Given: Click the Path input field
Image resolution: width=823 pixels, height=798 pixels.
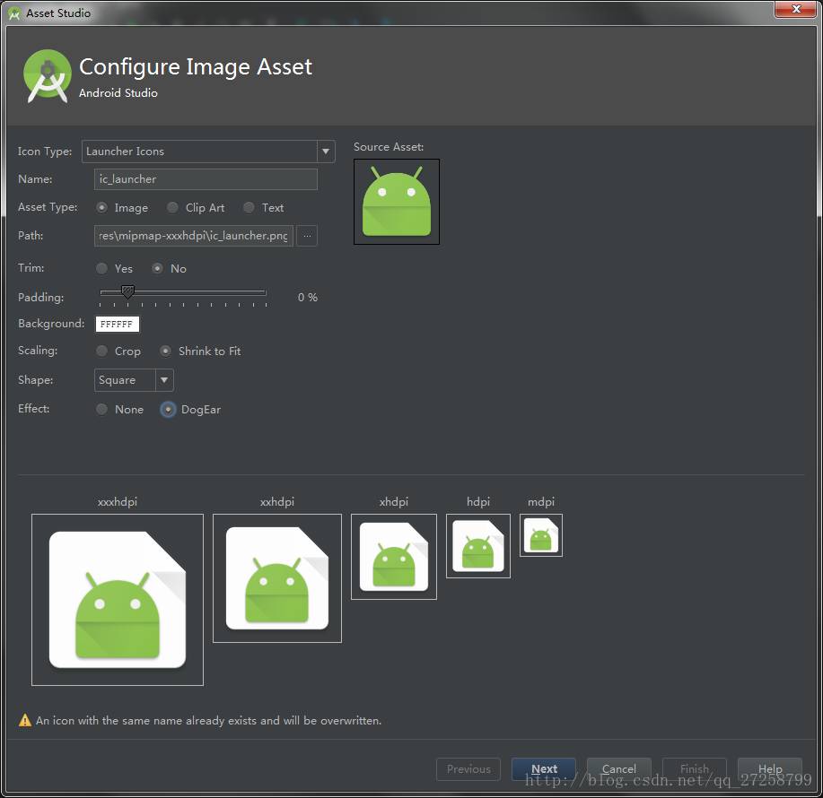Looking at the screenshot, I should tap(194, 236).
